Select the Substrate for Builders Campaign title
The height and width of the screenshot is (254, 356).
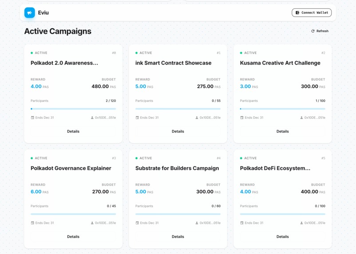point(177,168)
